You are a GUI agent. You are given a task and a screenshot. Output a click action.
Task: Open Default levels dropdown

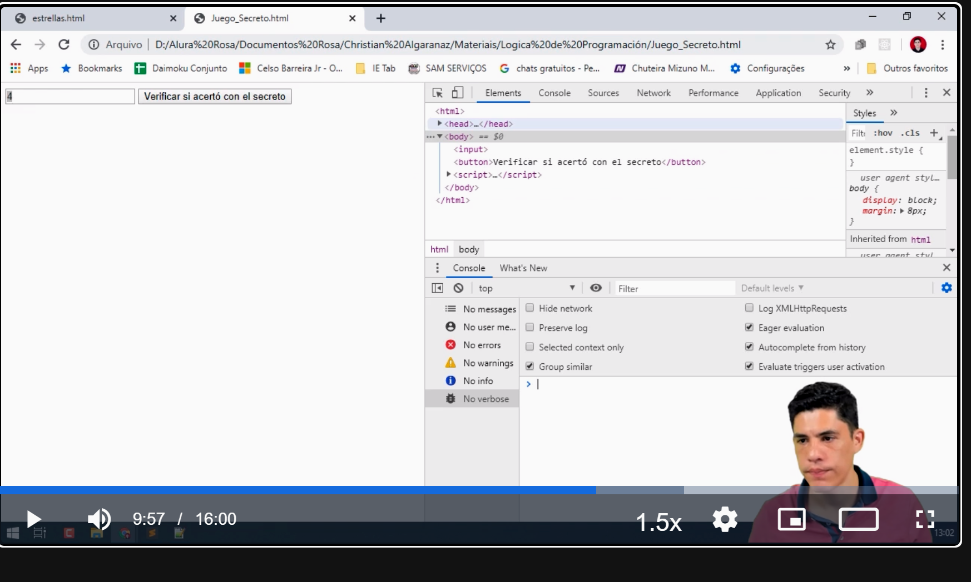(x=772, y=288)
